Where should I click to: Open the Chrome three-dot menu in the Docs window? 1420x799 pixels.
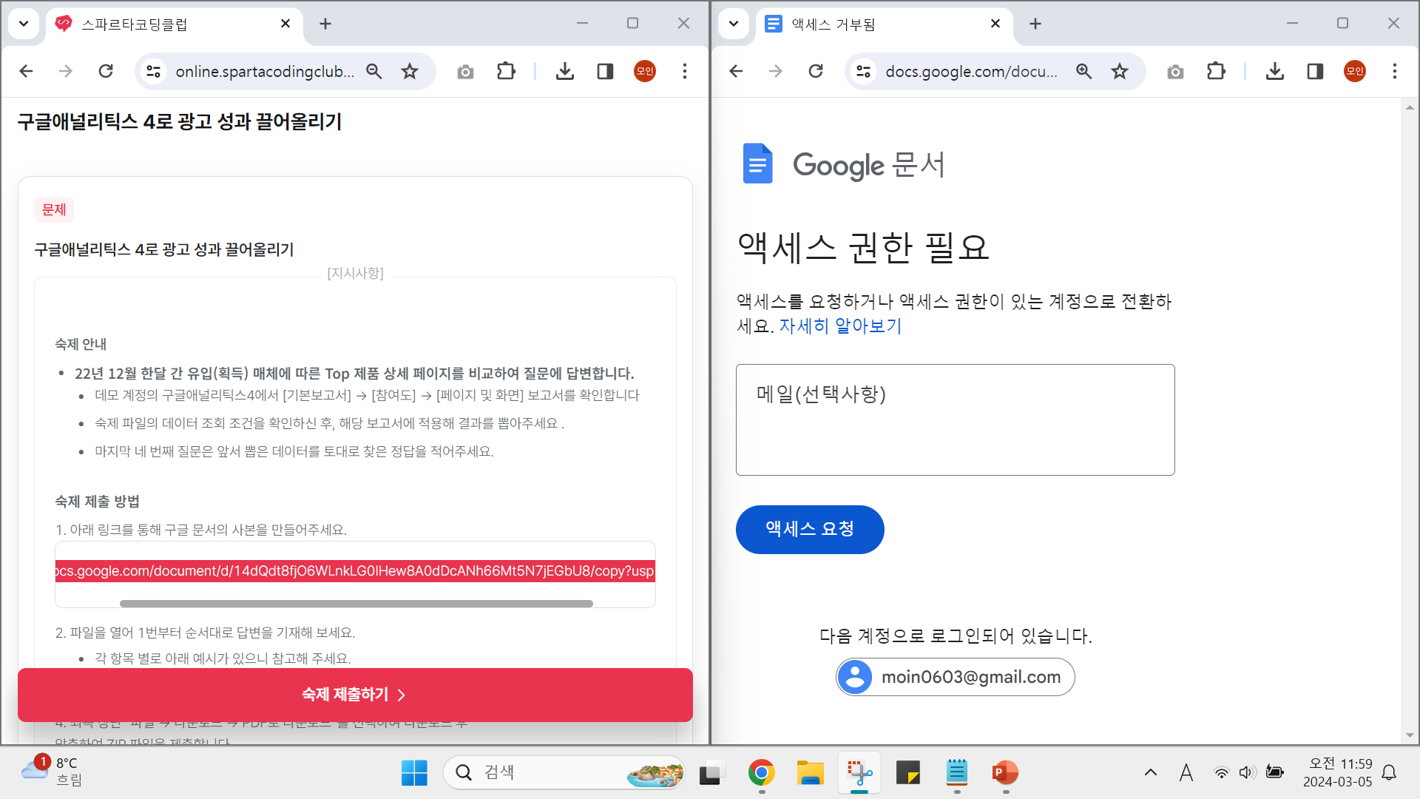1395,71
